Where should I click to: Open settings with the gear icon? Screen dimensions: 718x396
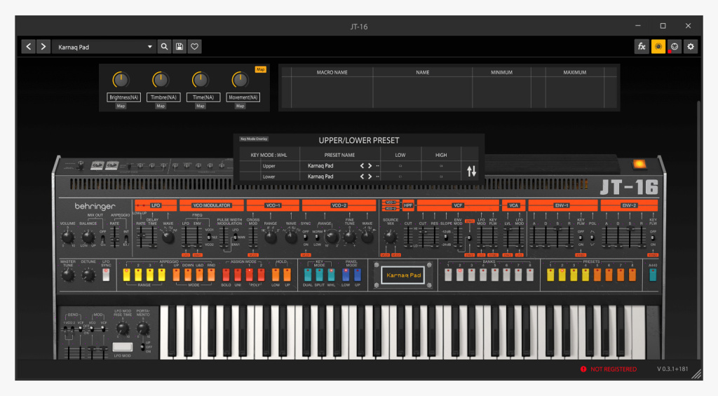[691, 47]
